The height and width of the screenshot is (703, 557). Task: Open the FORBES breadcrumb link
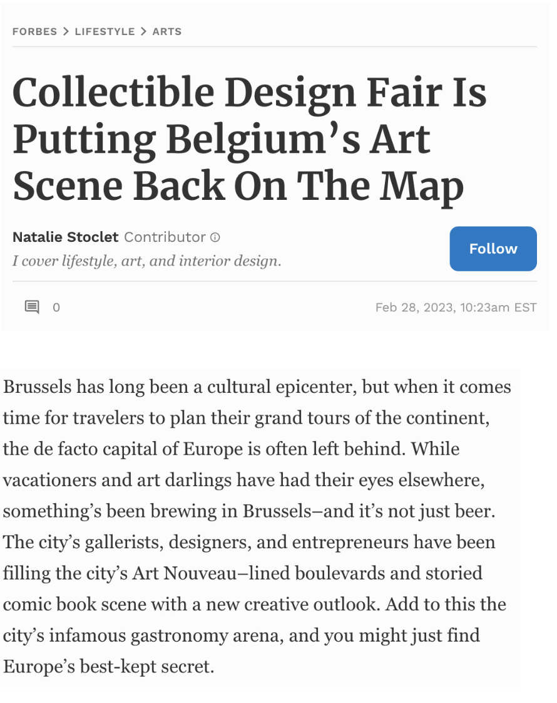[34, 31]
